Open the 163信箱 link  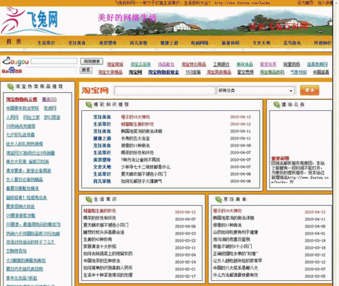pos(193,72)
